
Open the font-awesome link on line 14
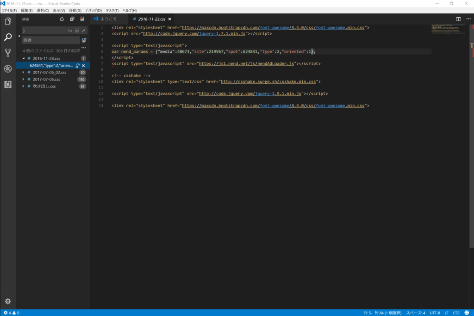click(x=273, y=106)
